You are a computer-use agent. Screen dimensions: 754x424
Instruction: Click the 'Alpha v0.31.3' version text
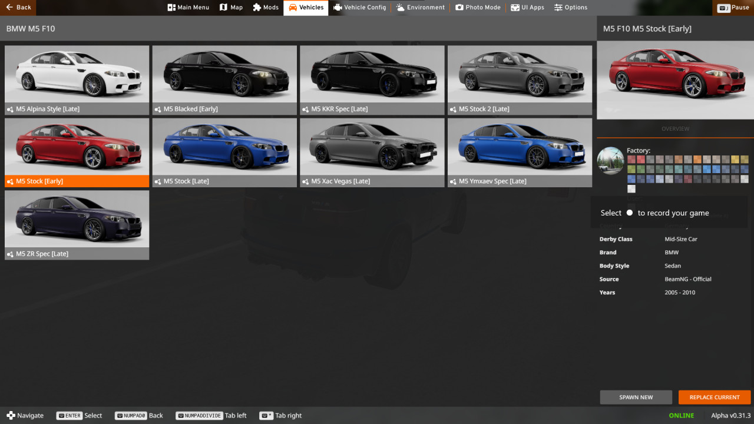[730, 415]
